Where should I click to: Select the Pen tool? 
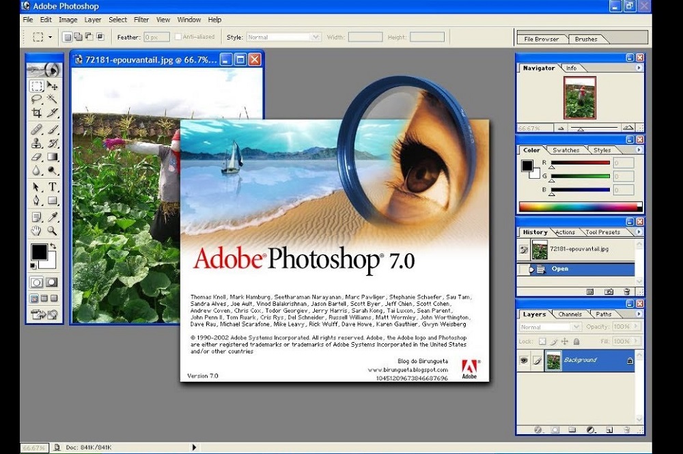click(x=37, y=200)
